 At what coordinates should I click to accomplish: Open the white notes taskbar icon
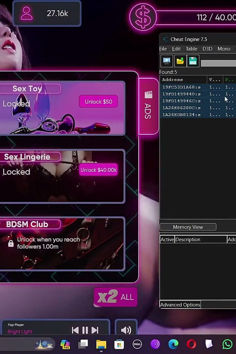209,344
